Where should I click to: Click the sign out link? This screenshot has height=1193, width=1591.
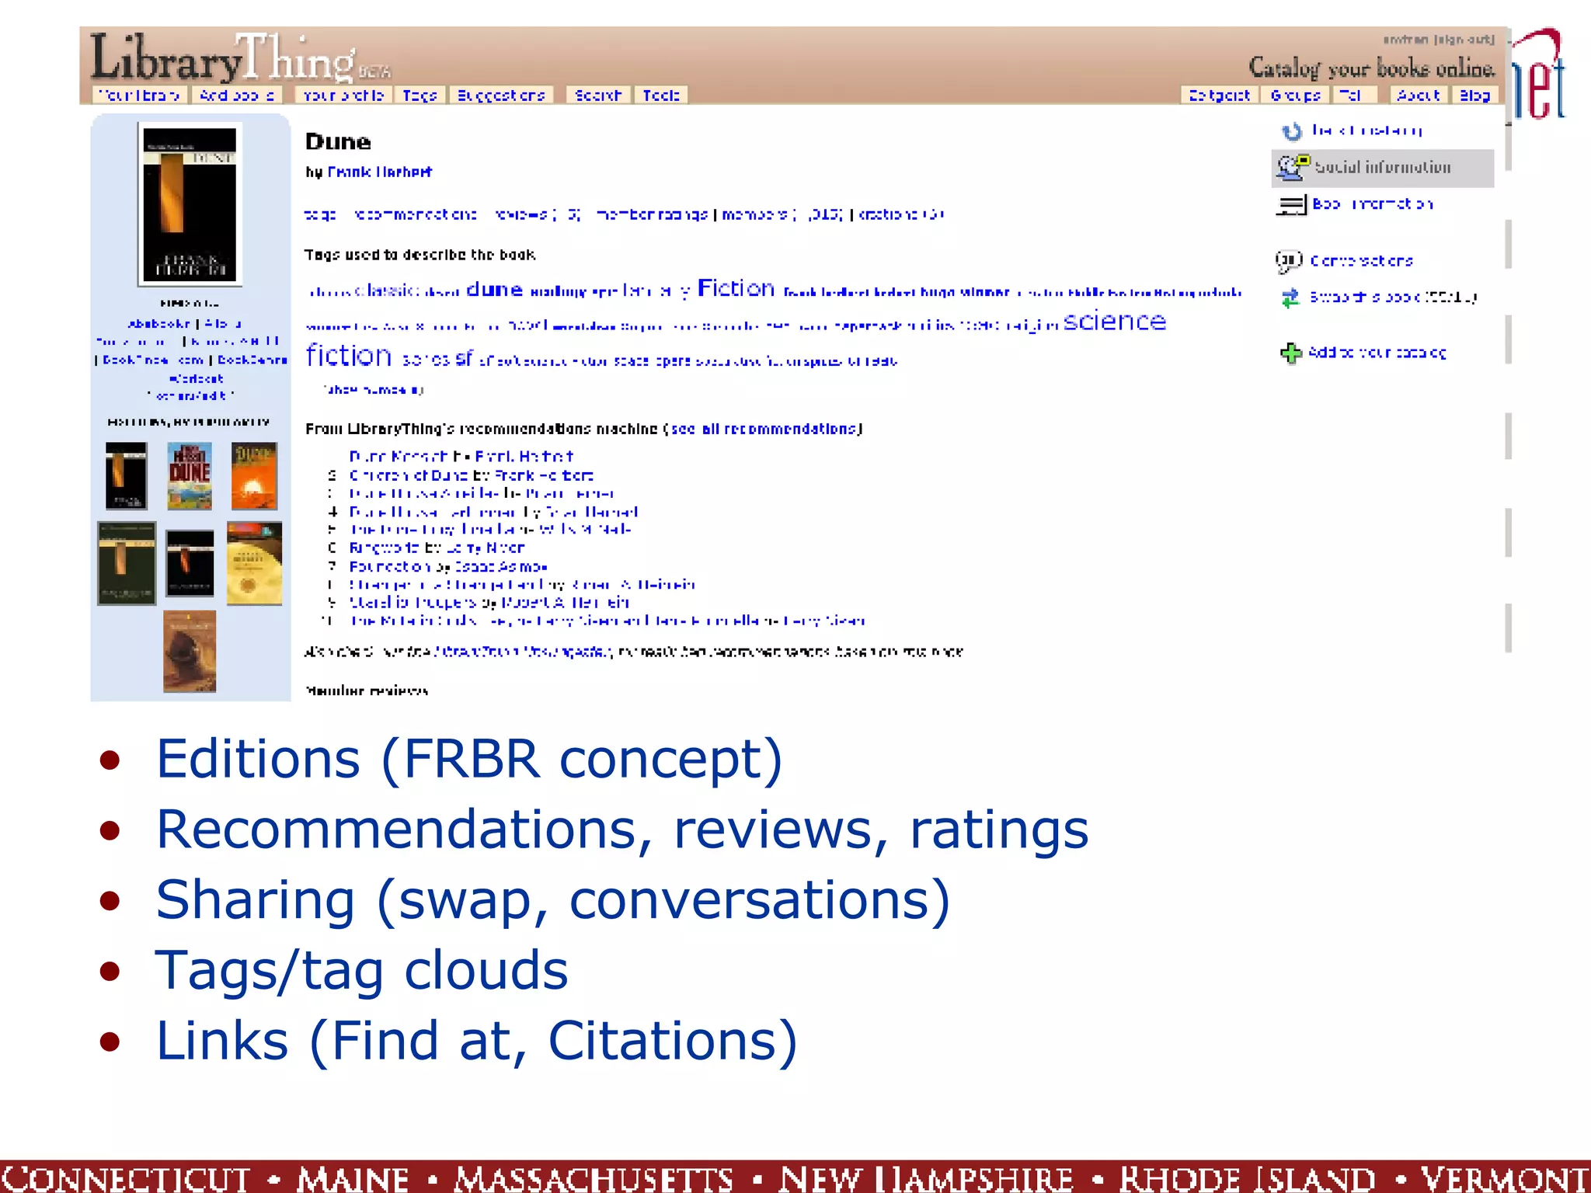pos(1464,40)
